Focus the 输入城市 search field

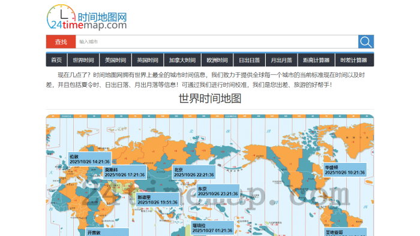coord(217,42)
